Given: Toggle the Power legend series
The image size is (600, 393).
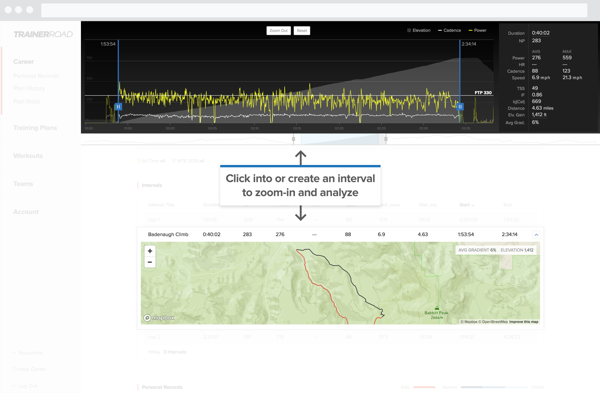Looking at the screenshot, I should 477,30.
